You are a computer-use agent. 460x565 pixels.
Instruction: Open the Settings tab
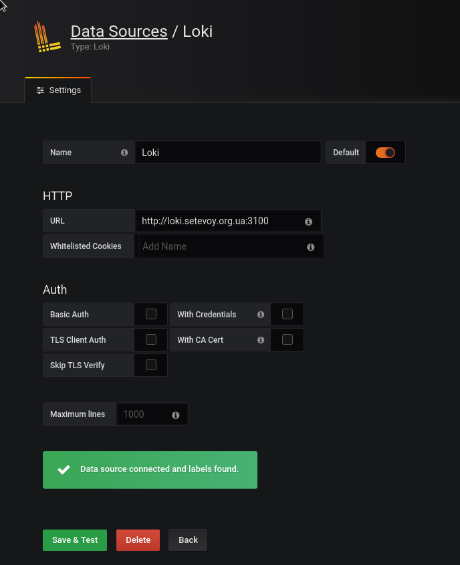pos(58,90)
